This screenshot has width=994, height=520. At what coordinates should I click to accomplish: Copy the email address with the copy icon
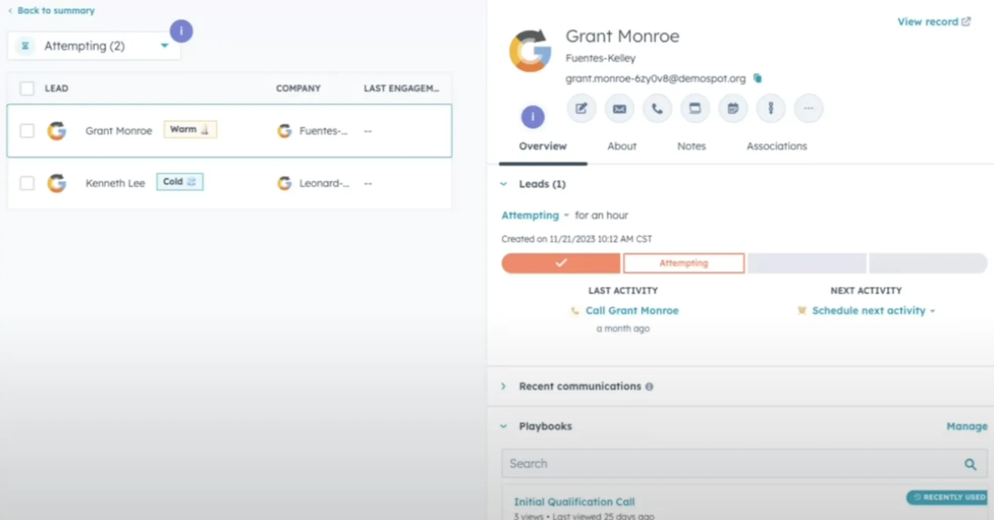tap(757, 78)
